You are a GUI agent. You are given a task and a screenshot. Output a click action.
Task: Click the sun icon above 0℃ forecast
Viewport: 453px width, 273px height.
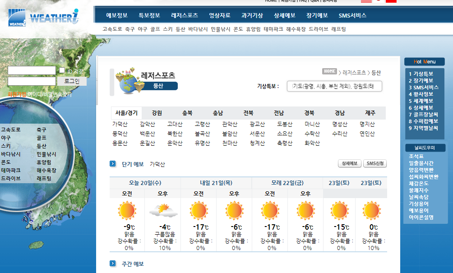tap(372, 211)
